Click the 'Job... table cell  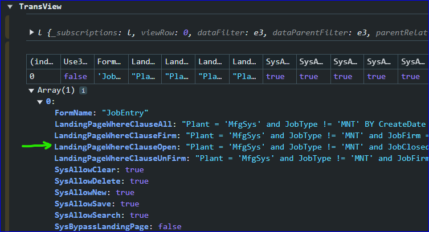point(111,76)
